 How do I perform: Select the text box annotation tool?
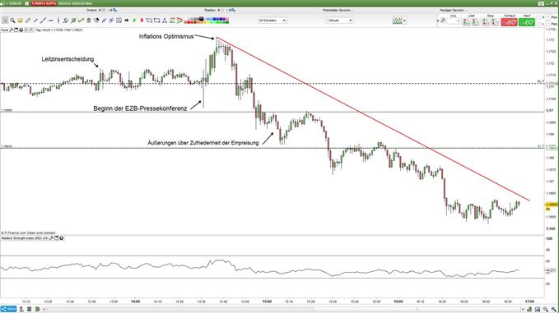tap(119, 21)
